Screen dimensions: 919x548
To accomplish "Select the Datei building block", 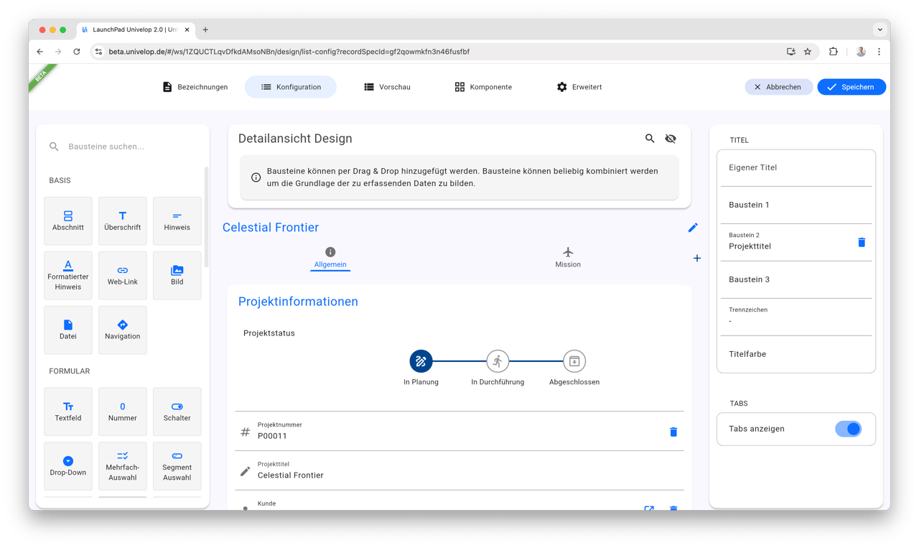I will [68, 330].
